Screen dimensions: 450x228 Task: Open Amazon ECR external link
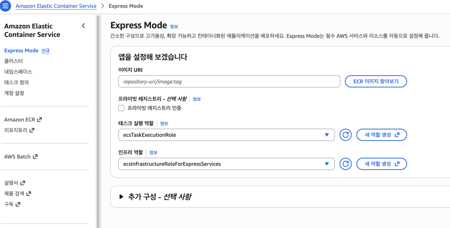(x=23, y=119)
